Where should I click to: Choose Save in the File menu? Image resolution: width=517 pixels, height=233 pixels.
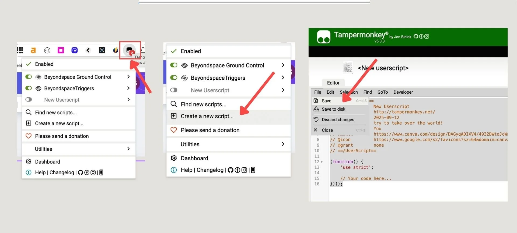tap(340, 101)
